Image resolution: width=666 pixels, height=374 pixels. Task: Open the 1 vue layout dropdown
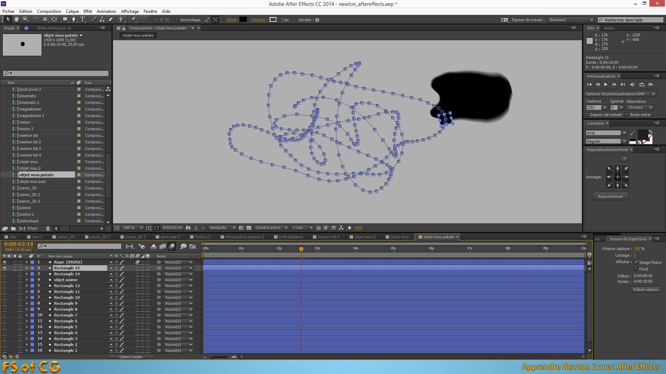302,228
